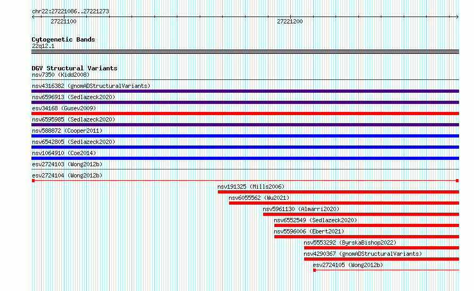Select the nsv191325 (Mills2006) red bar
Viewport: 474px width, 291px height.
[338, 192]
